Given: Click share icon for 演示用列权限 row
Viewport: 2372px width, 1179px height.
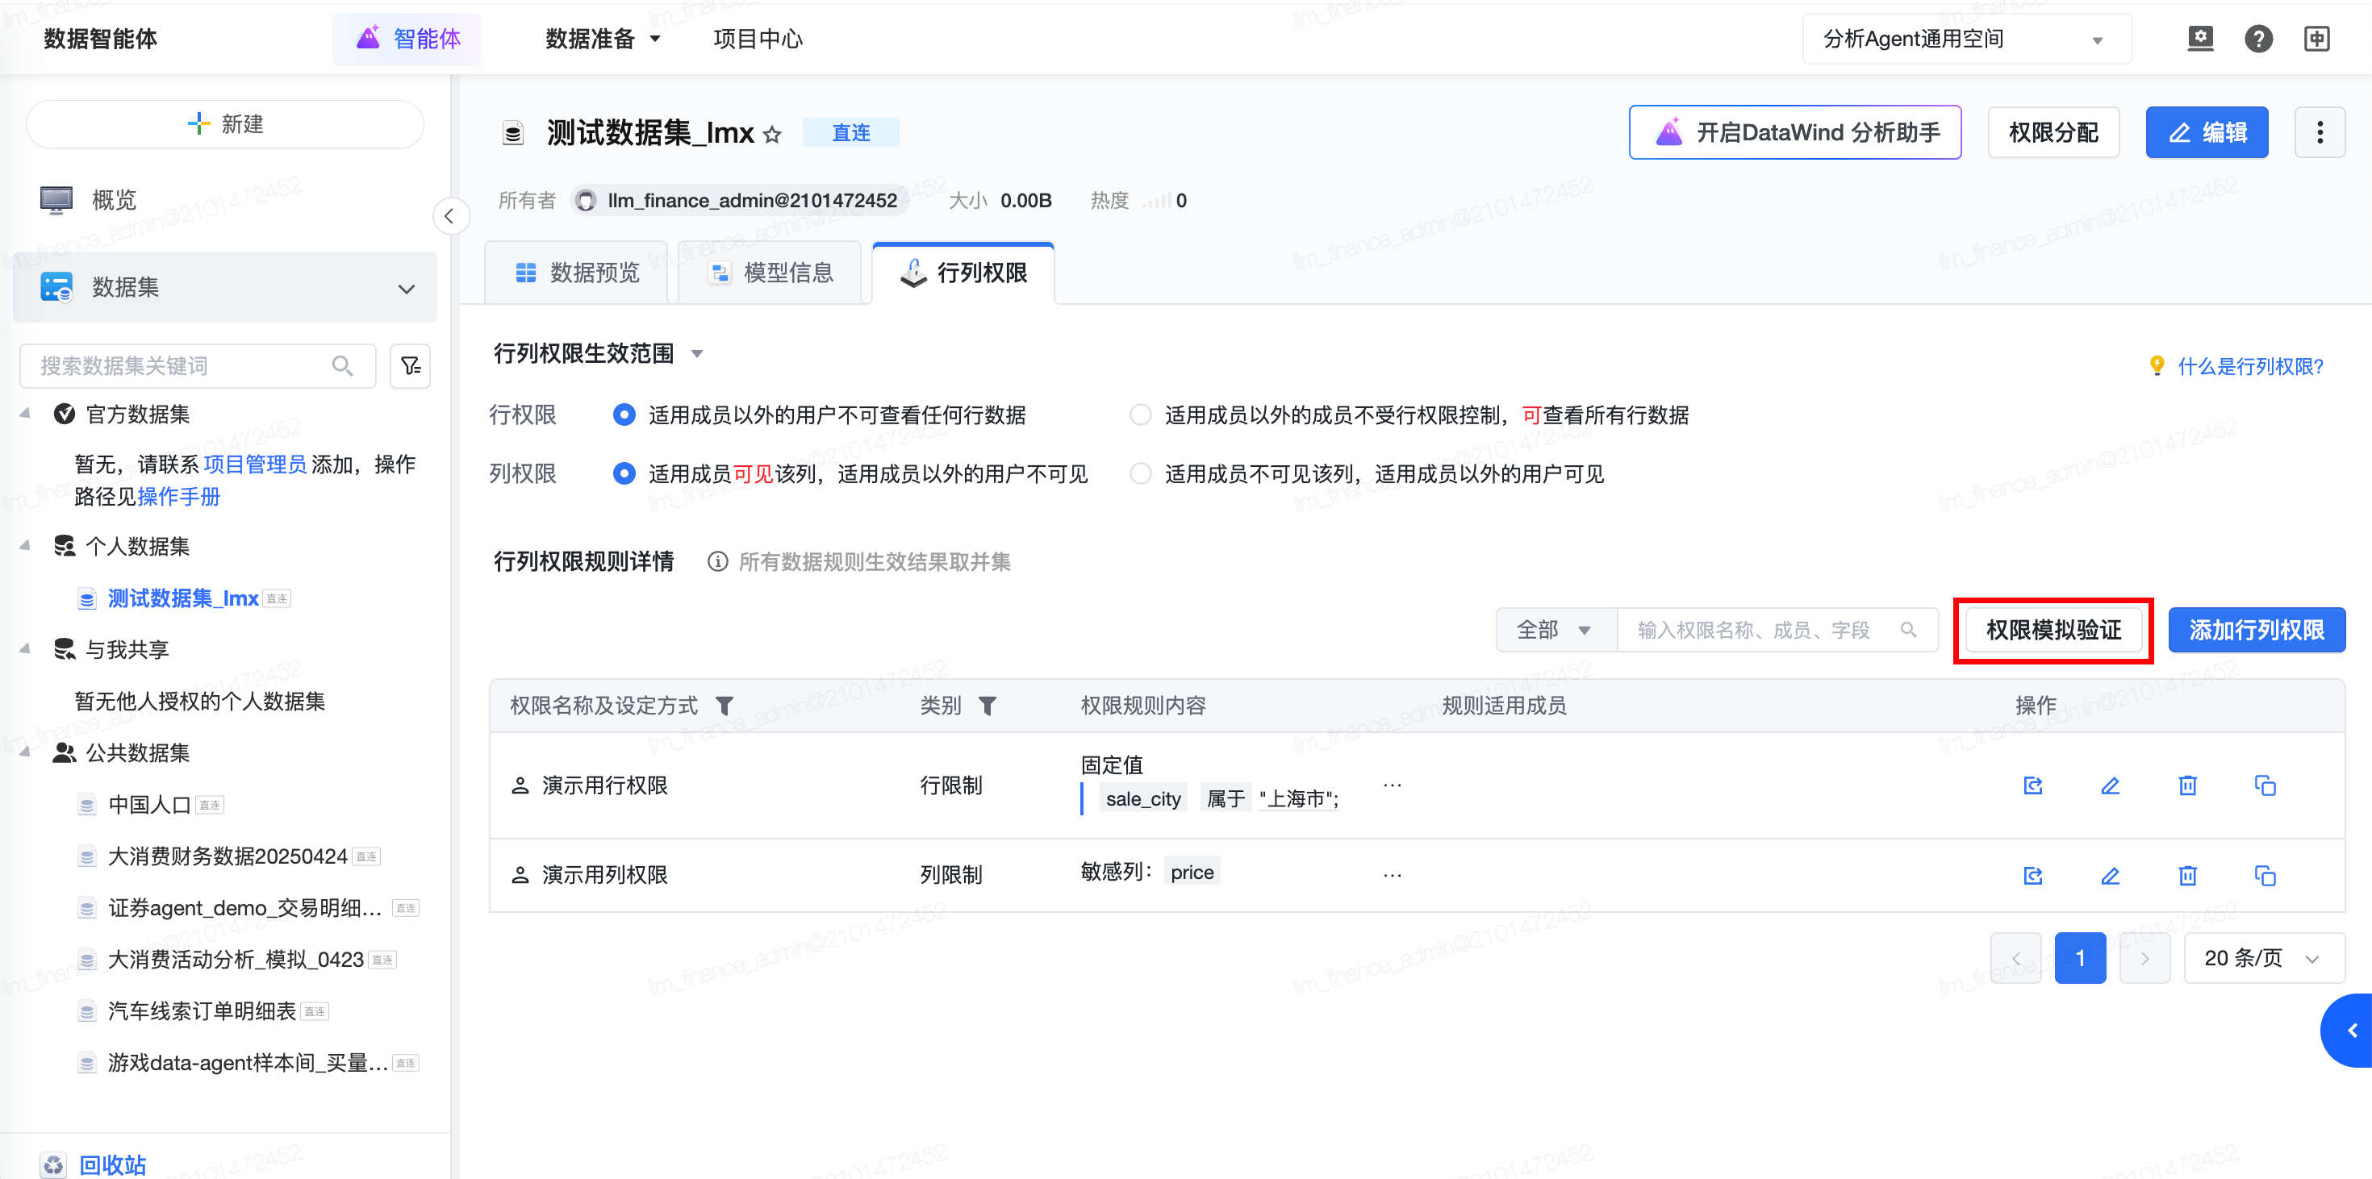Looking at the screenshot, I should [2033, 875].
